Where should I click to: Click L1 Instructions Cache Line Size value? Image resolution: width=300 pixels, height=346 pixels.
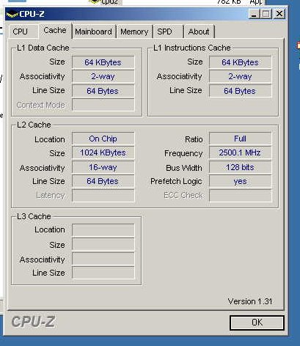[x=240, y=91]
